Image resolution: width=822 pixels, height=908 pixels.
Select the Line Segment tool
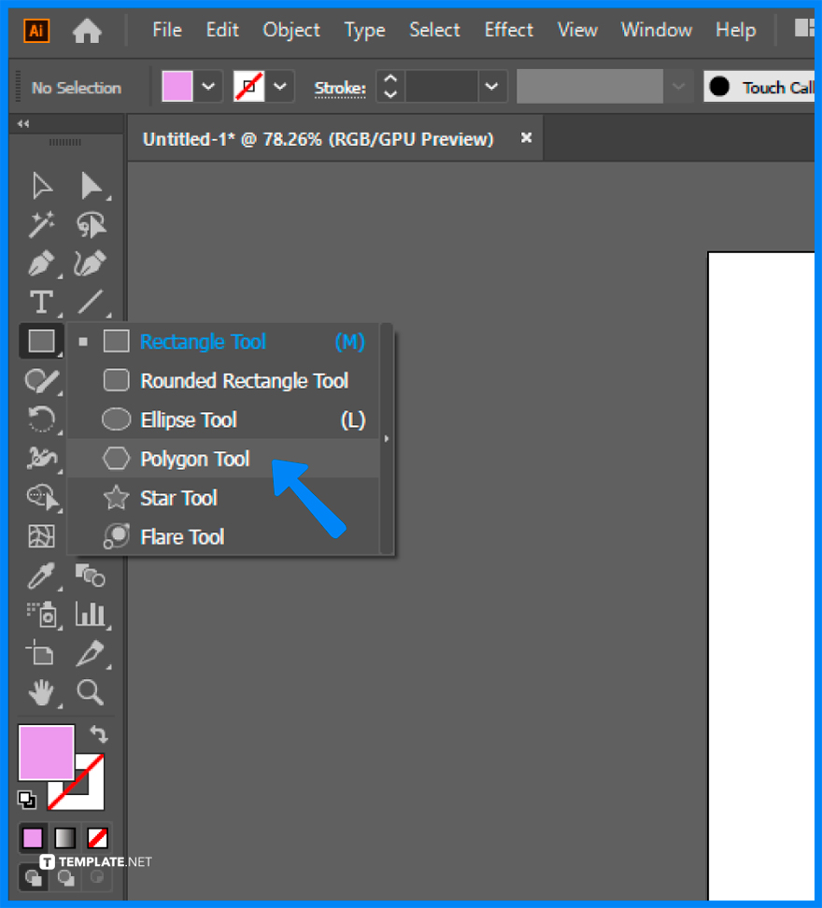92,303
